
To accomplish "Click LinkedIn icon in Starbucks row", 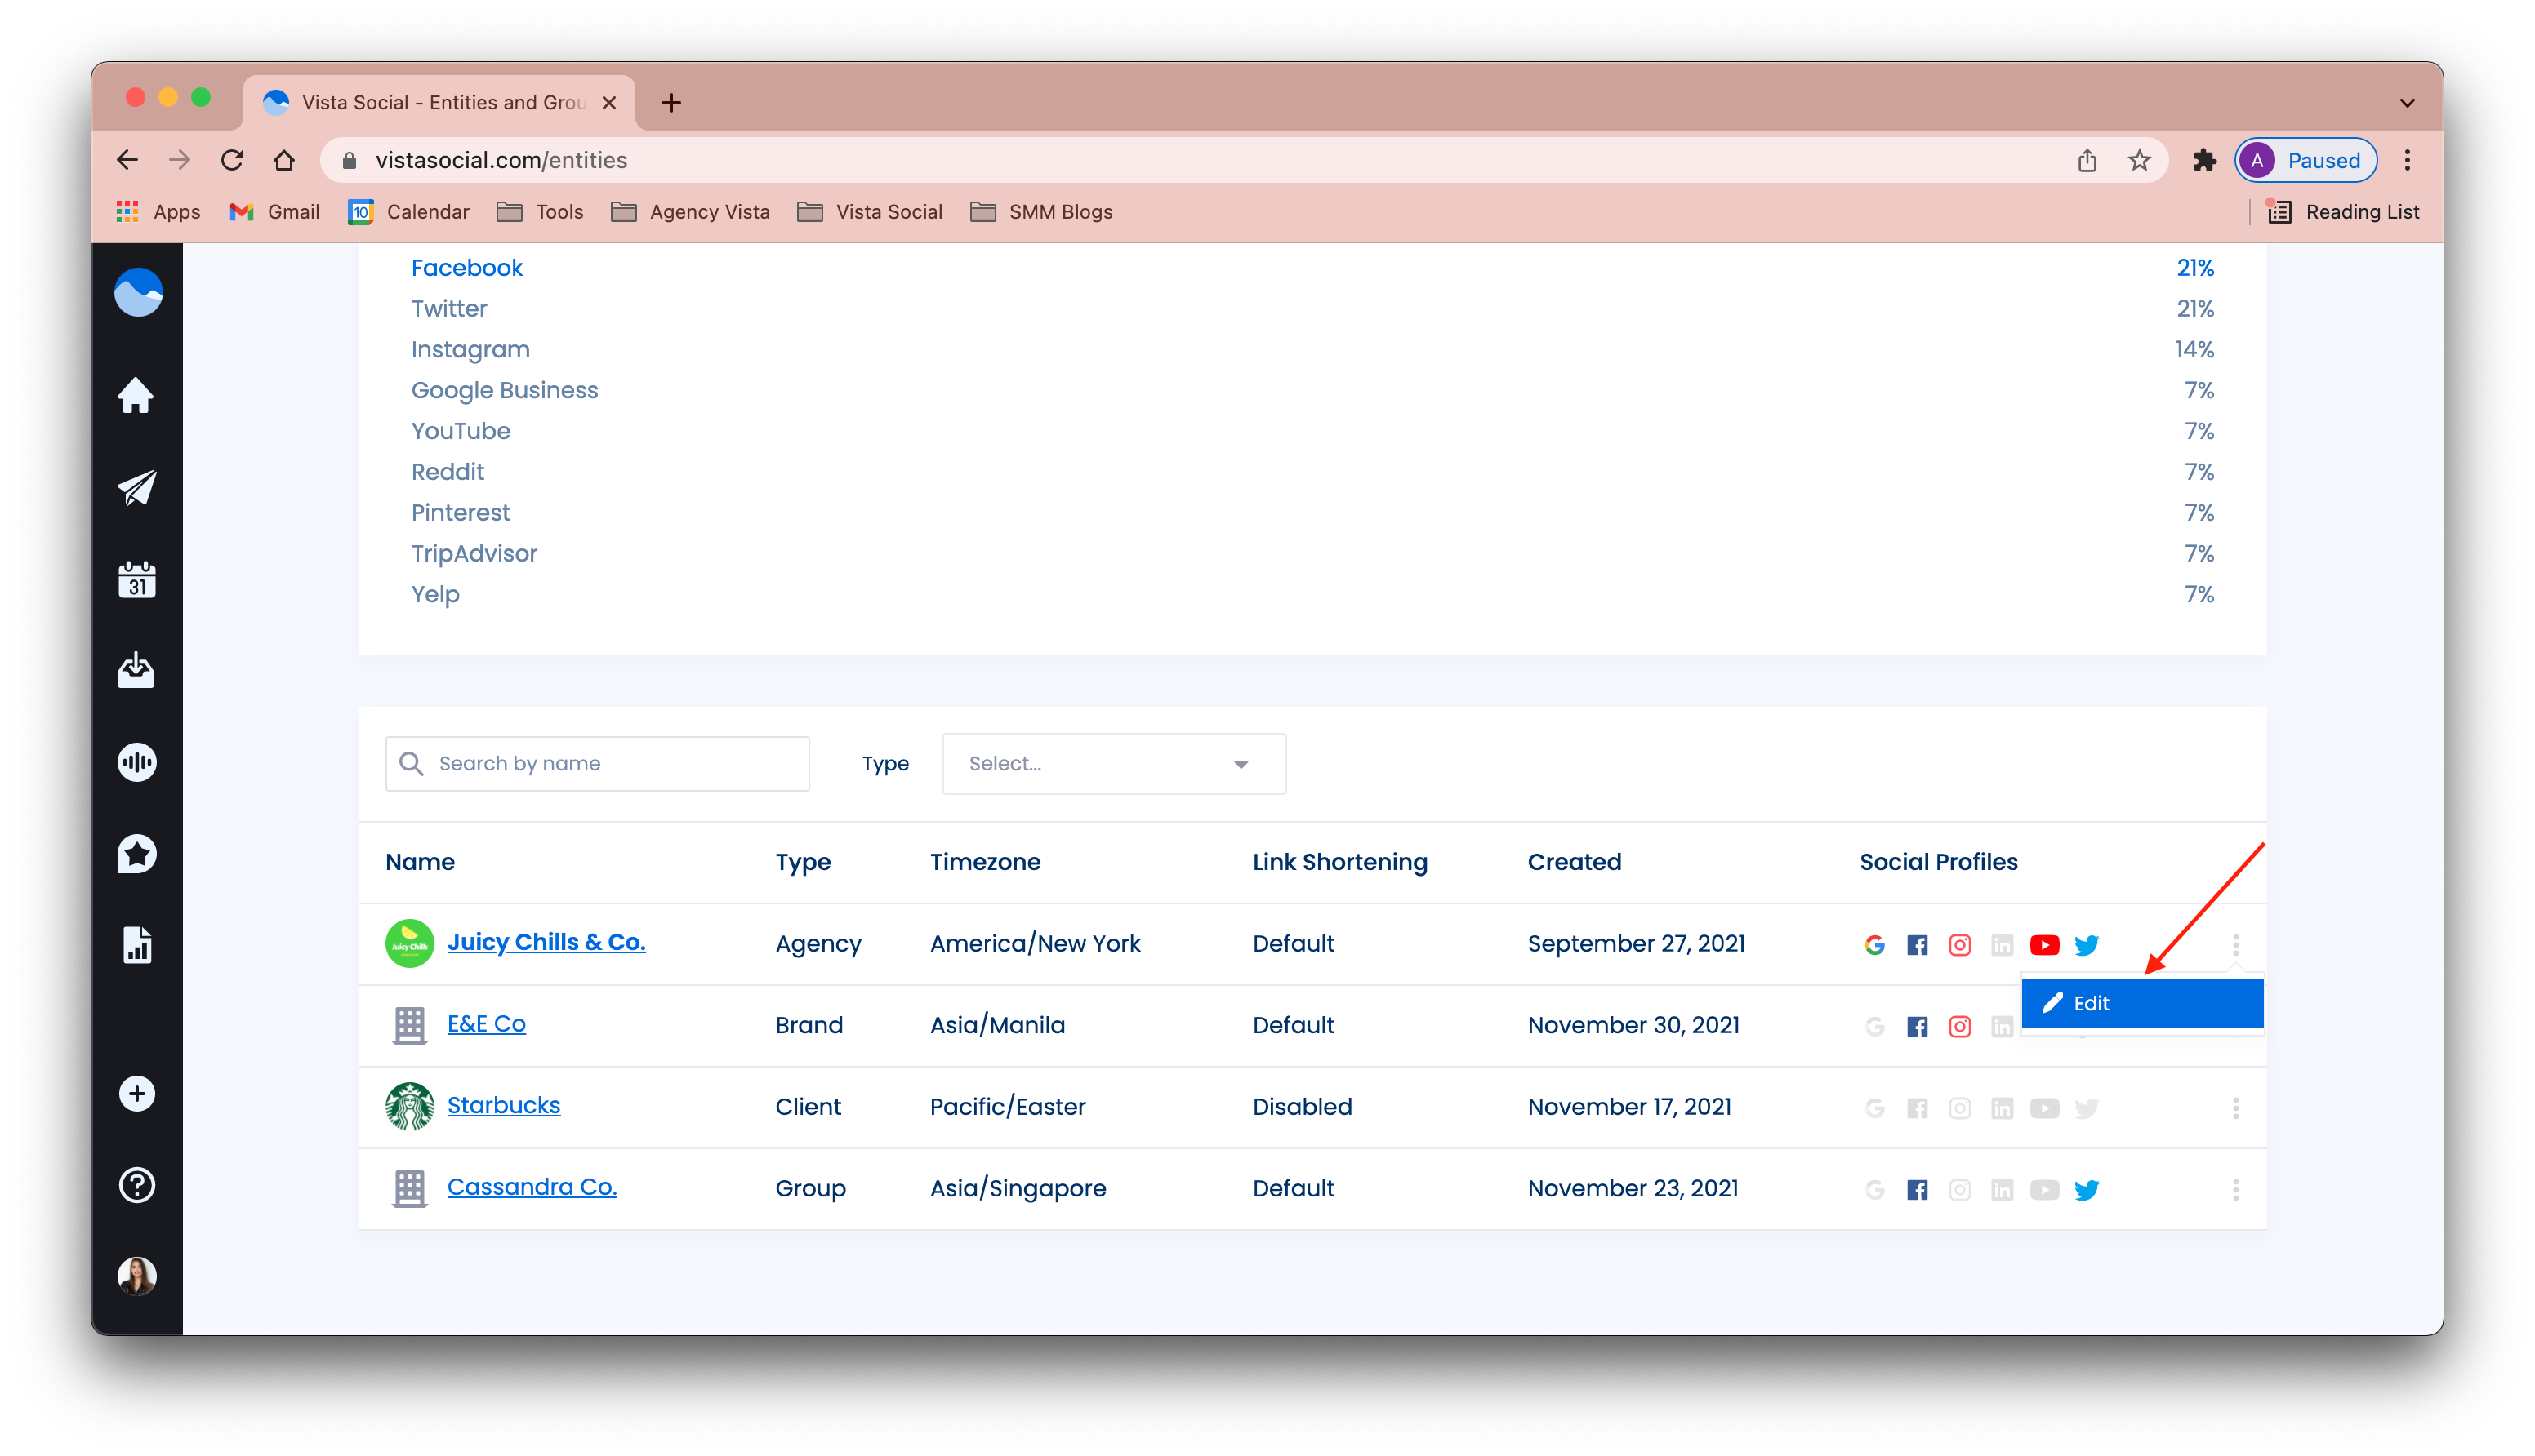I will click(x=2002, y=1108).
